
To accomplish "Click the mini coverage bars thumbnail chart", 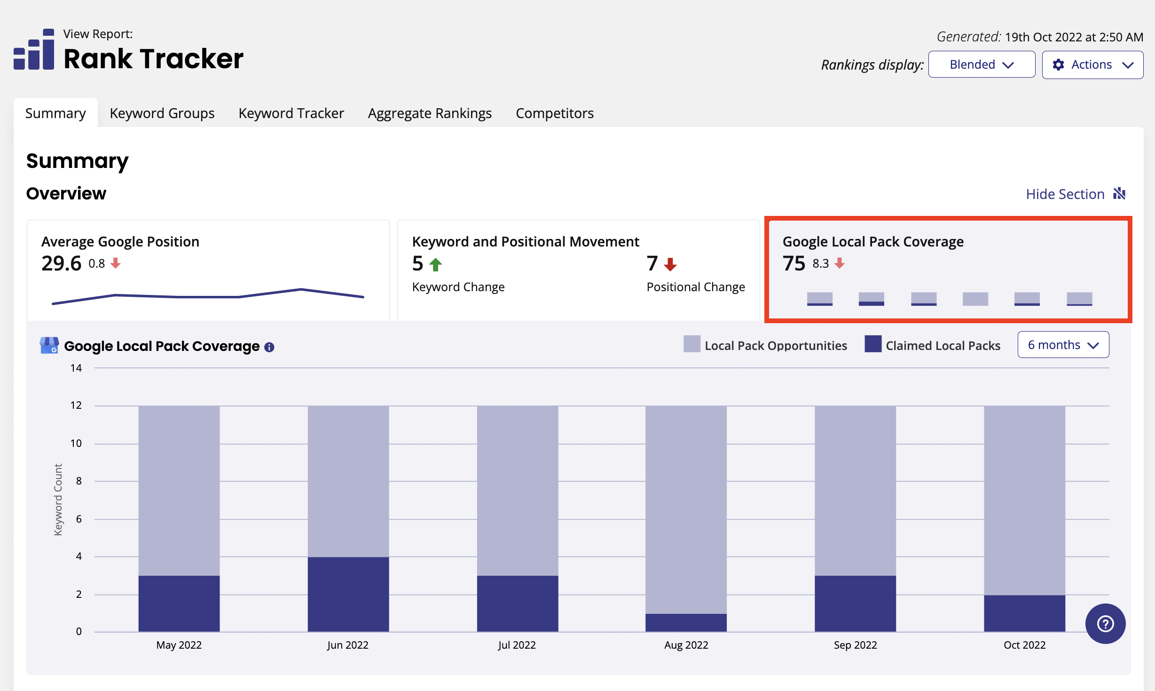I will click(x=950, y=299).
